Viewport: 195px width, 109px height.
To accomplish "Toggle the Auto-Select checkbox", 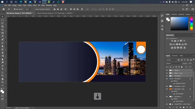I will point(15,9).
